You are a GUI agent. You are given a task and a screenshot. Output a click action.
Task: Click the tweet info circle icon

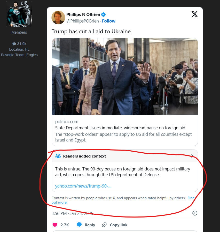(x=195, y=213)
